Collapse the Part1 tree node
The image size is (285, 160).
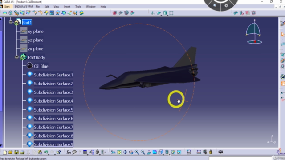click(11, 22)
